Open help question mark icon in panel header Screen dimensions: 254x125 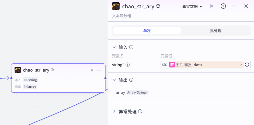[x=223, y=6]
